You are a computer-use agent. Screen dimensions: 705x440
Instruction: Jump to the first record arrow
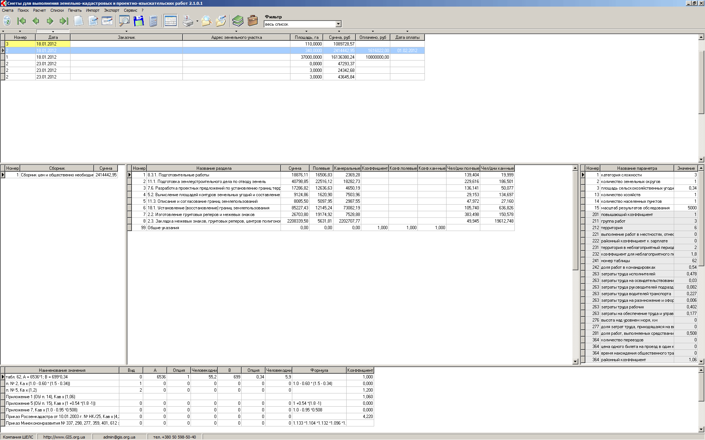click(22, 21)
